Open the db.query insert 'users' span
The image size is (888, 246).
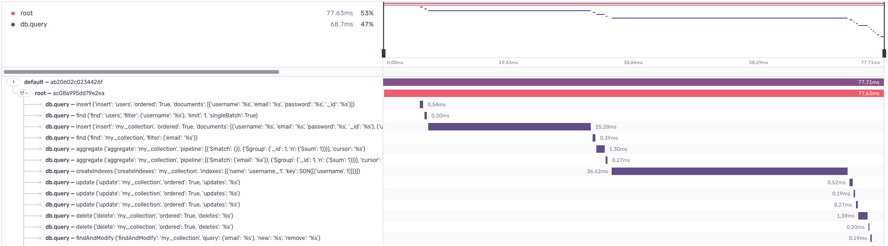(x=200, y=104)
